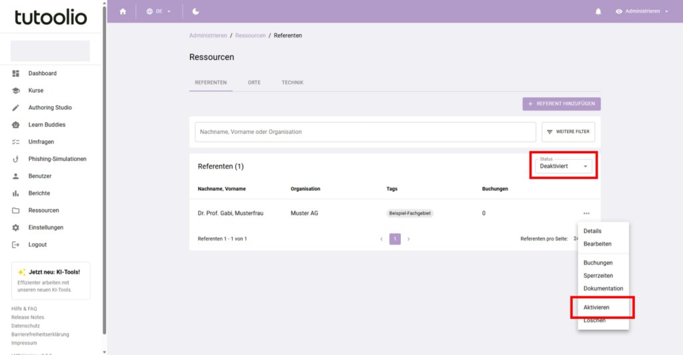Toggle dark mode moon icon

[195, 11]
